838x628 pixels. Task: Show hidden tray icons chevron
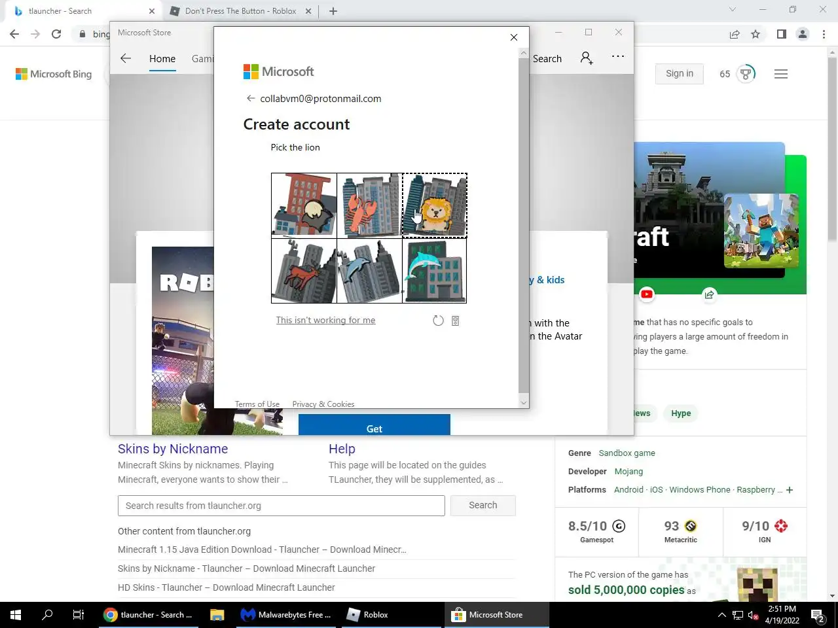tap(721, 615)
